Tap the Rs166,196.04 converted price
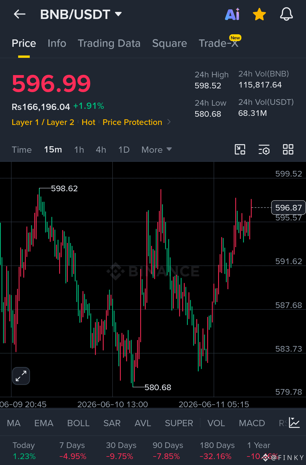306x465 pixels. [41, 107]
